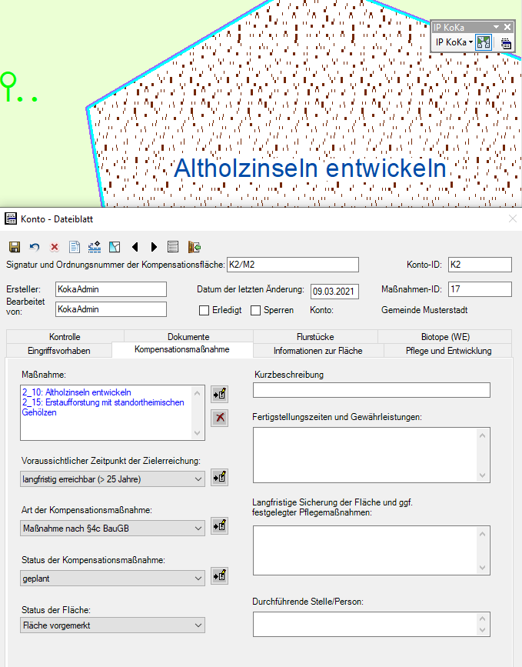Click the blue undo arrow icon
Viewport: 522px width, 667px height.
point(35,247)
